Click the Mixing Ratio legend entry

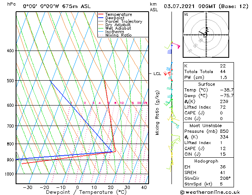(115, 35)
